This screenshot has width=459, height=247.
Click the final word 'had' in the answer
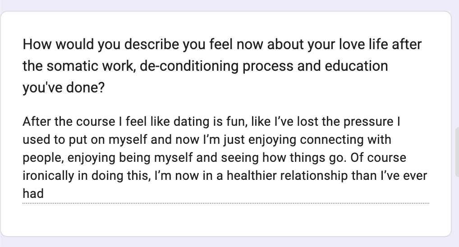tap(33, 193)
